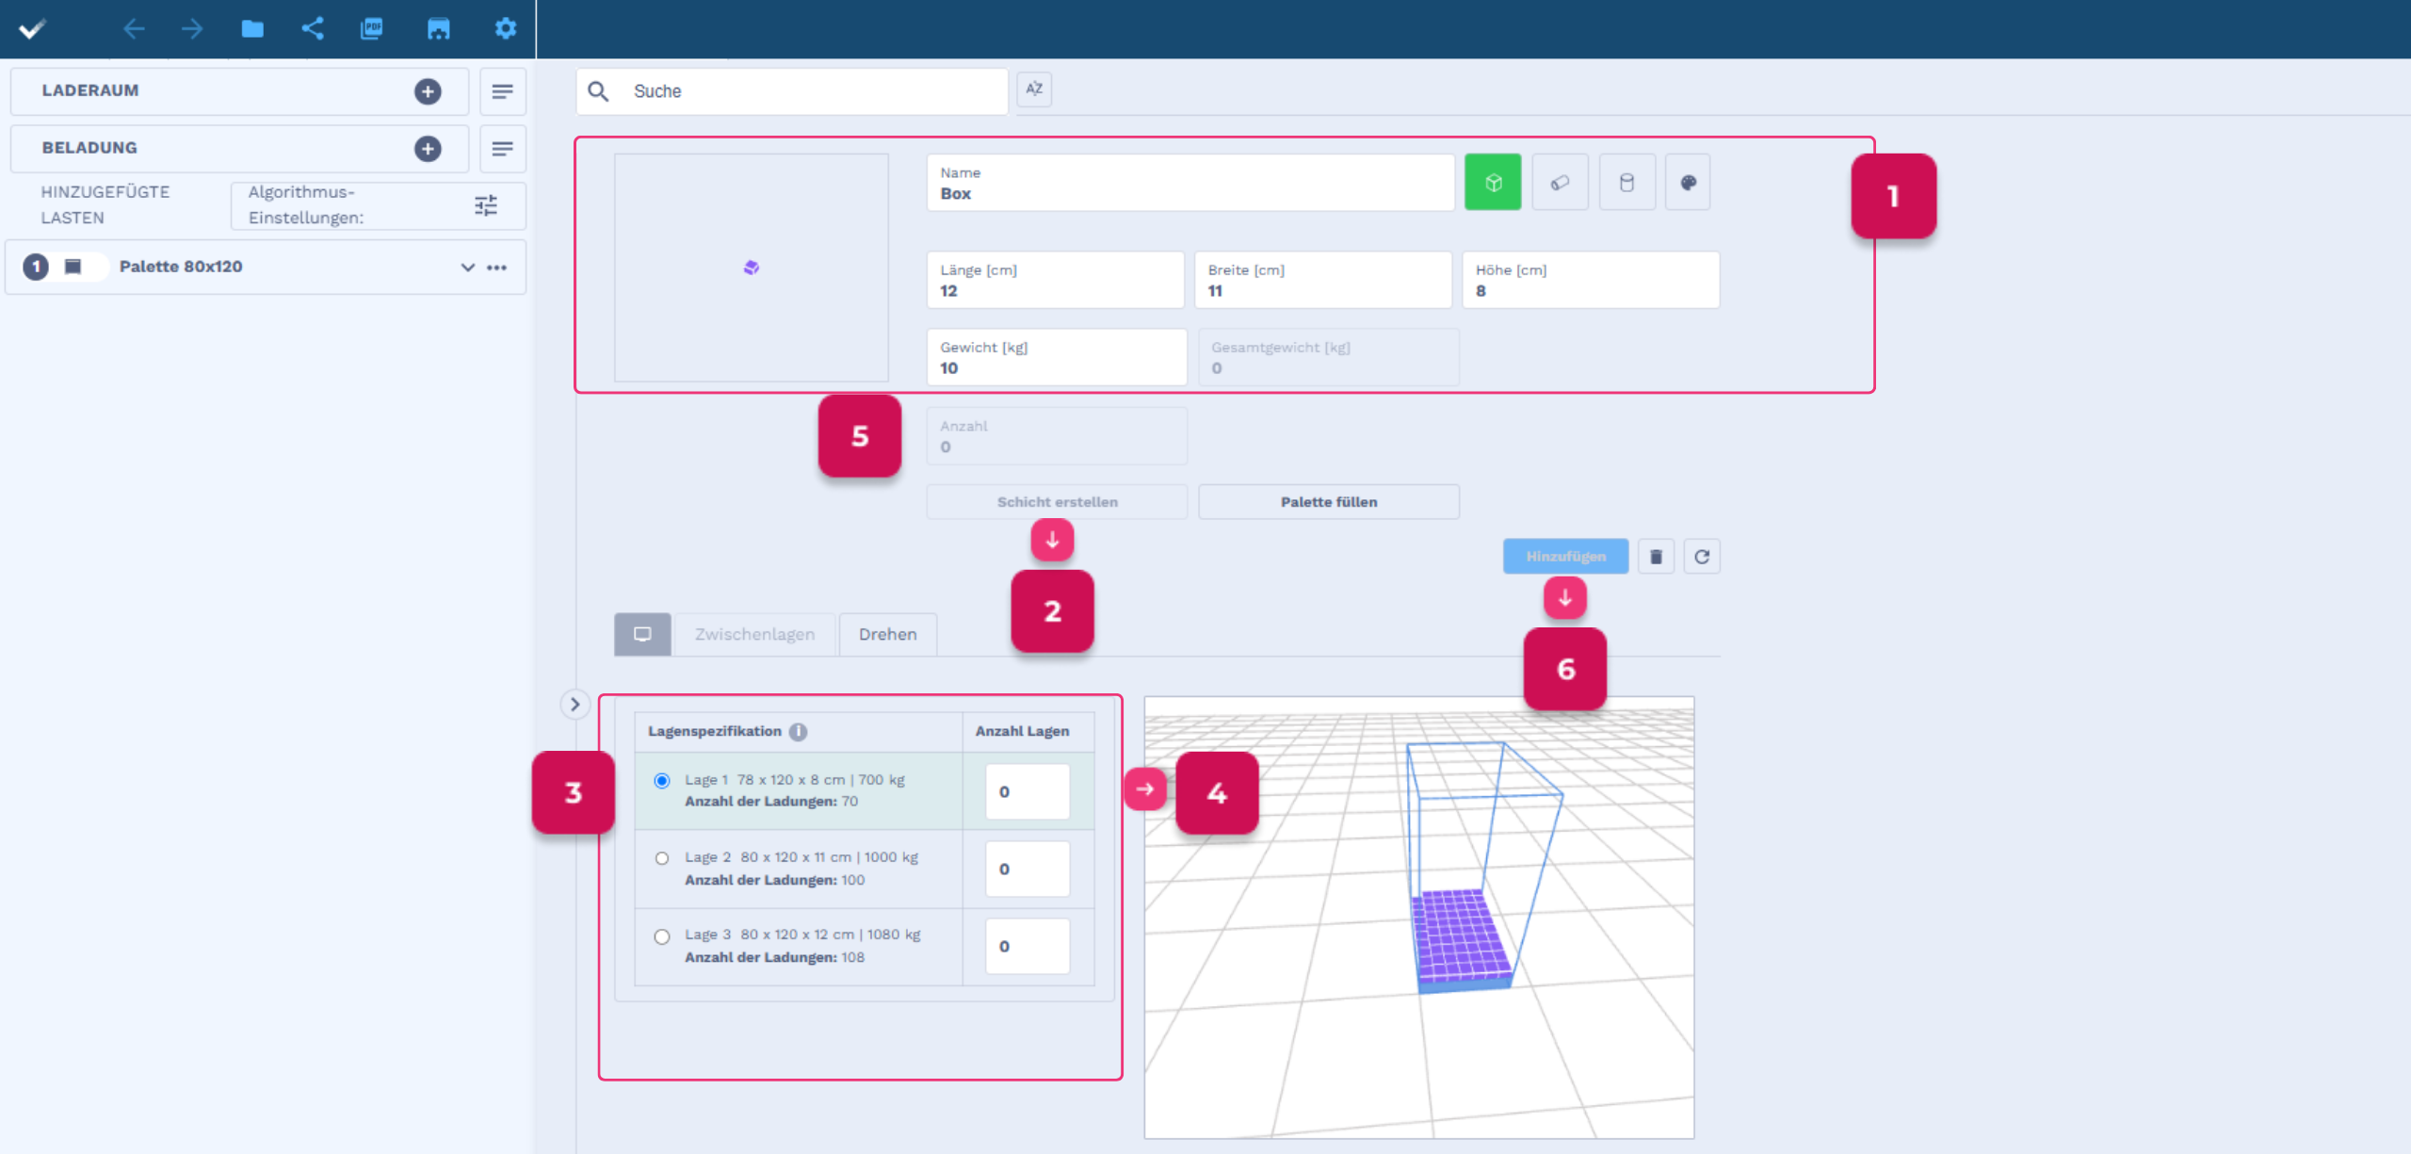Open the color palette icon
2411x1154 pixels.
coord(1688,183)
